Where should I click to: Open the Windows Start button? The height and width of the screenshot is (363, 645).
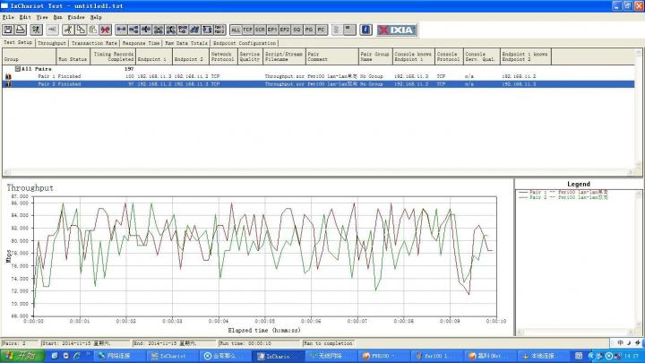point(22,356)
